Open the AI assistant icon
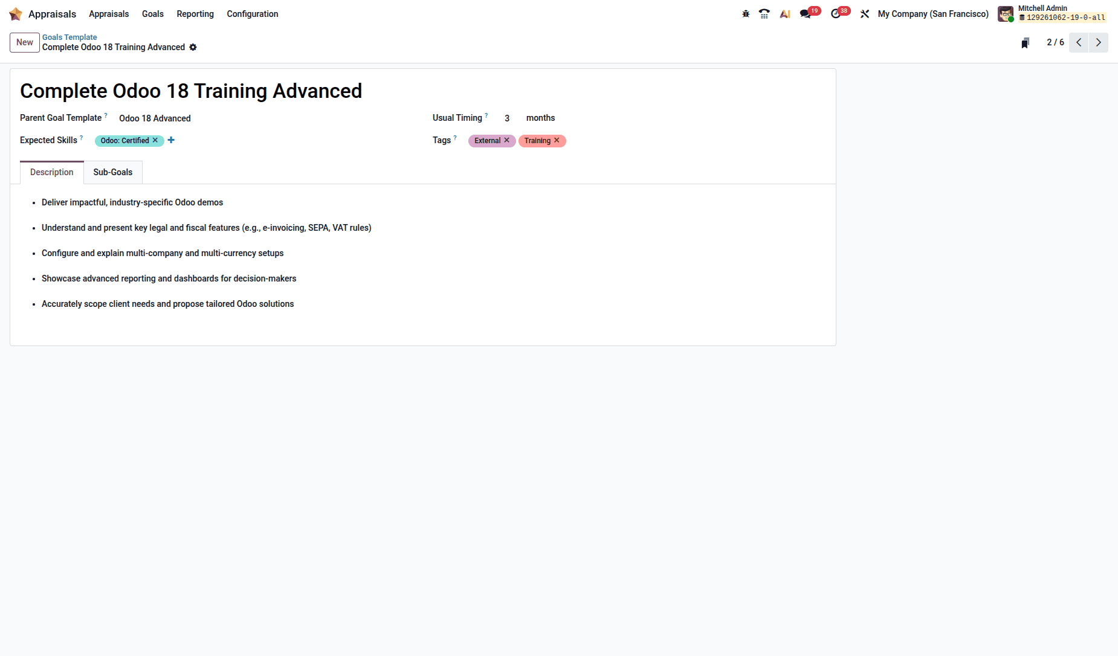Image resolution: width=1118 pixels, height=656 pixels. [785, 14]
